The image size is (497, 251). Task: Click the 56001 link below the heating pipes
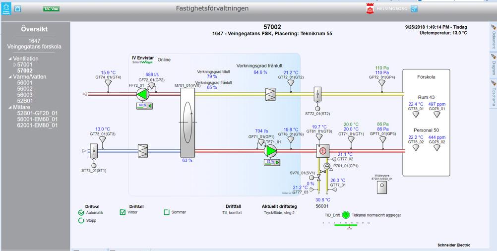click(323, 206)
